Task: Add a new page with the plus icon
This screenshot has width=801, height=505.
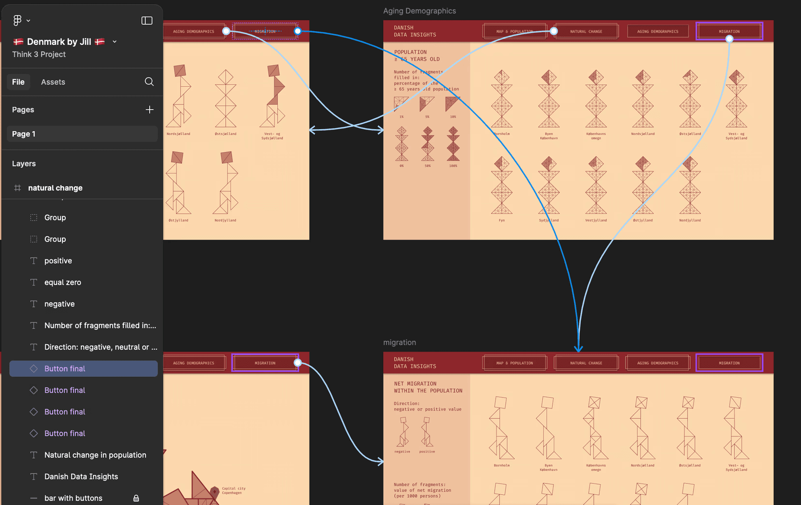Action: (149, 110)
